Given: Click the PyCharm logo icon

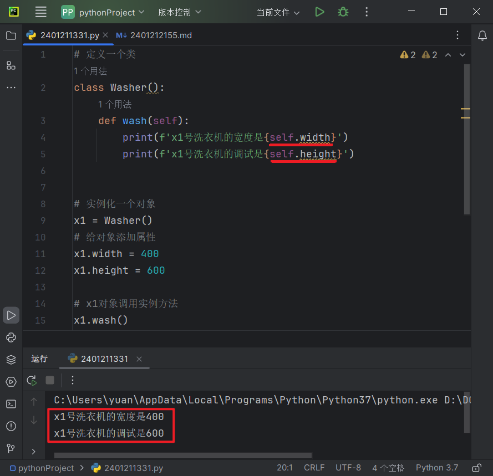Looking at the screenshot, I should coord(13,12).
